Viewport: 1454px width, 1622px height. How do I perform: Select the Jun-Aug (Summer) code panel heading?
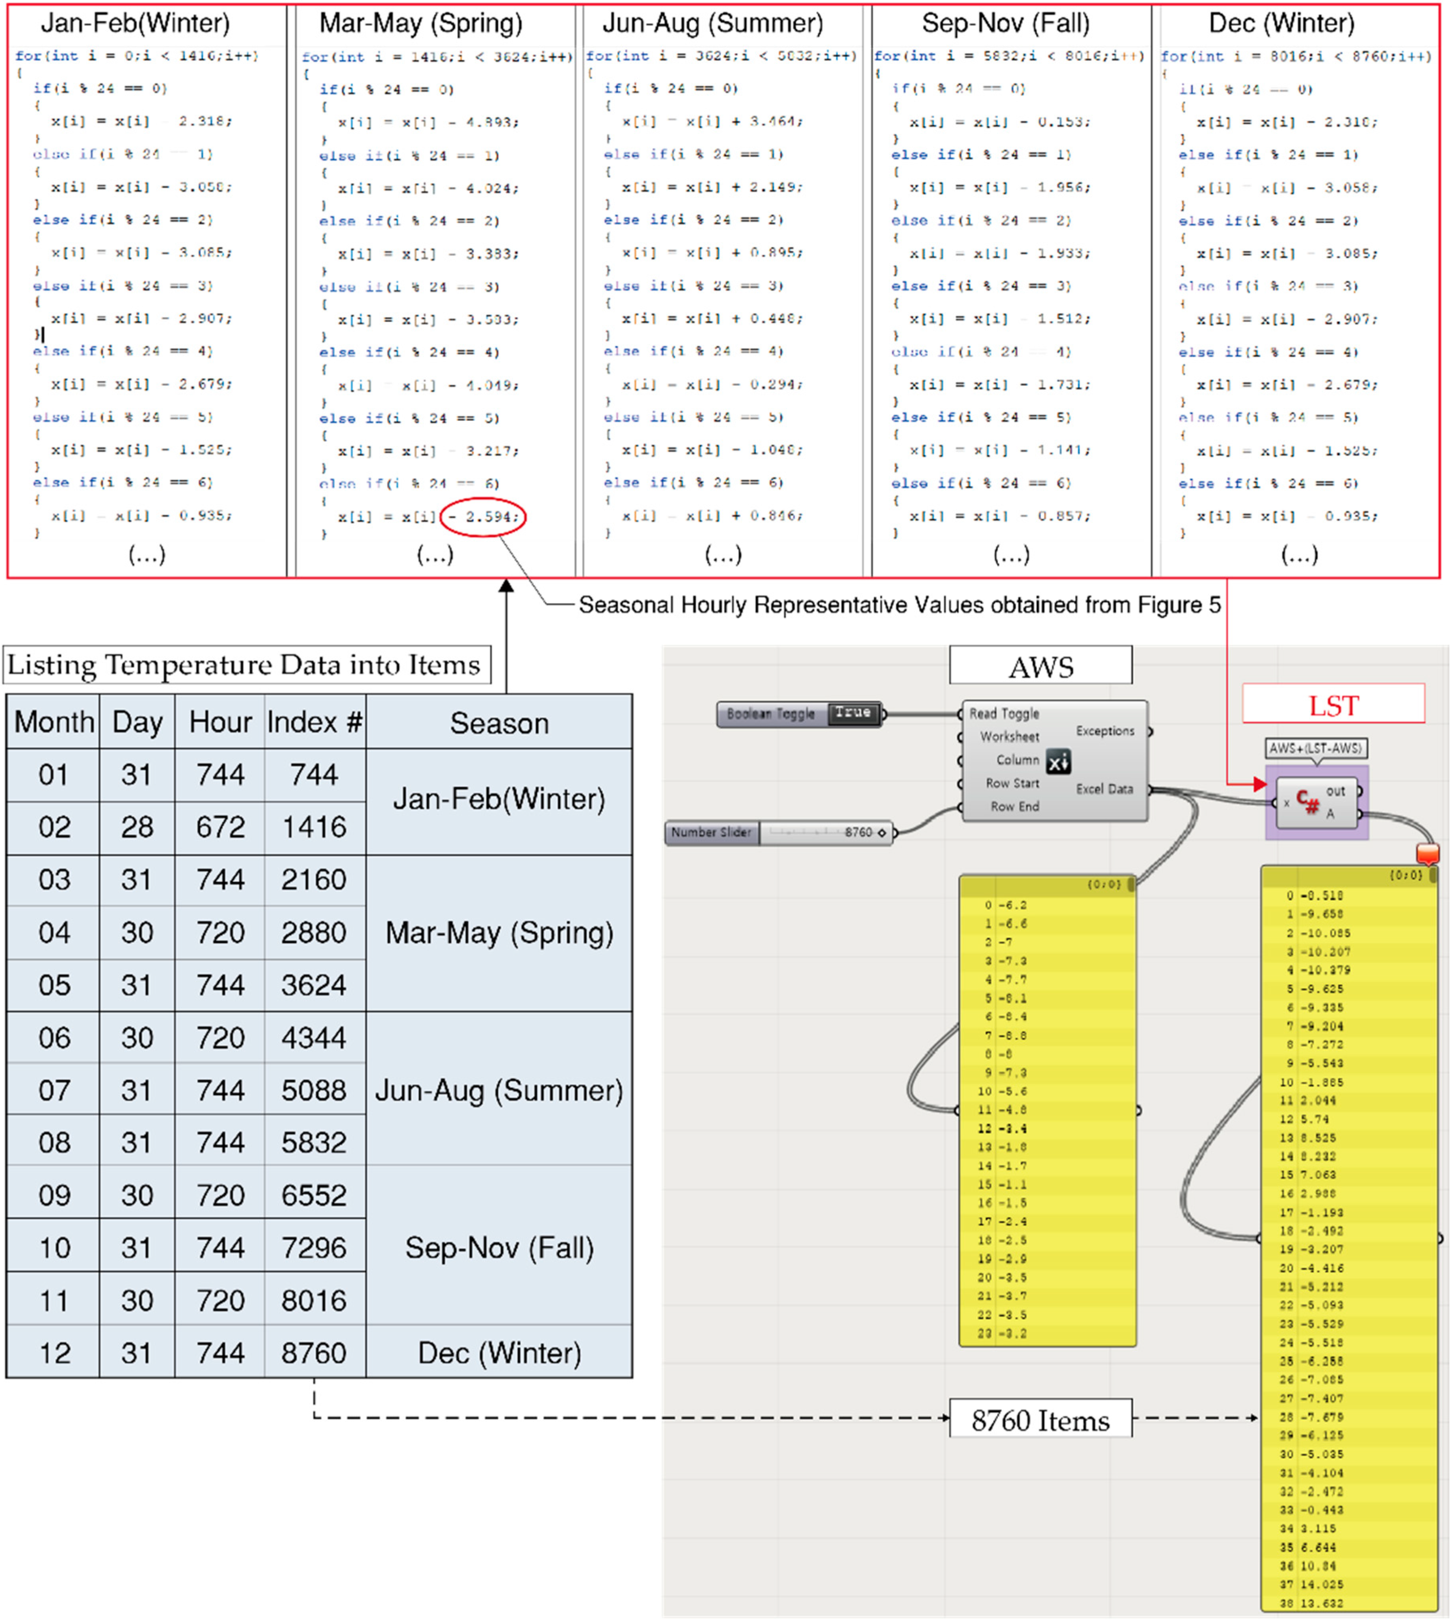pos(713,23)
